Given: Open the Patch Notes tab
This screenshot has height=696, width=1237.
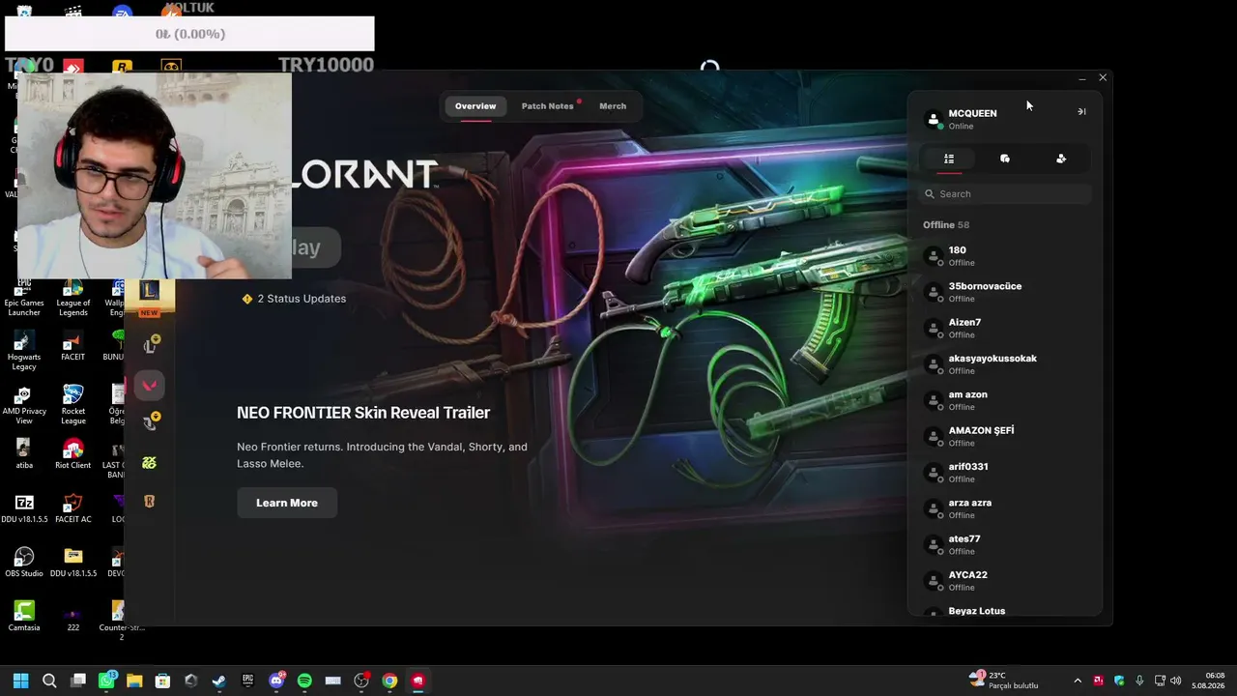Looking at the screenshot, I should click(x=548, y=106).
